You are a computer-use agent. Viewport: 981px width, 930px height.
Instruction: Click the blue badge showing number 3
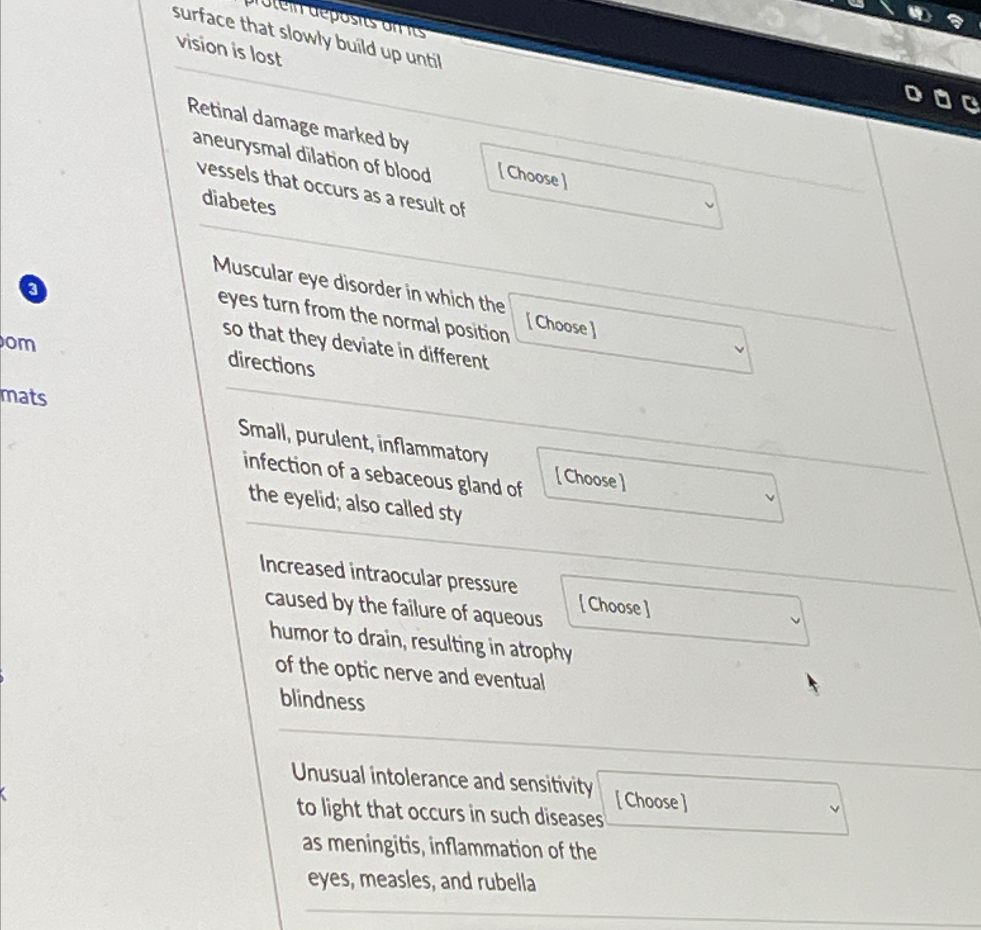click(x=33, y=289)
